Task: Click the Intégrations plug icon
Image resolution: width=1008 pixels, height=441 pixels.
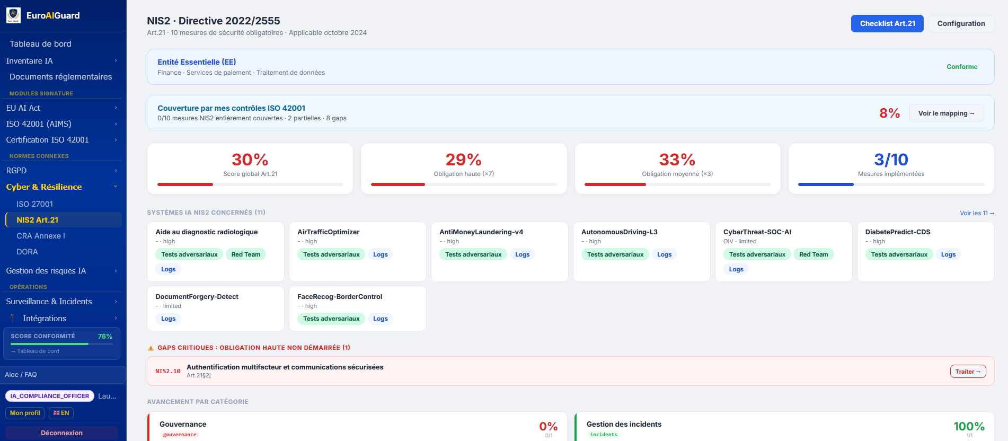Action: point(12,318)
